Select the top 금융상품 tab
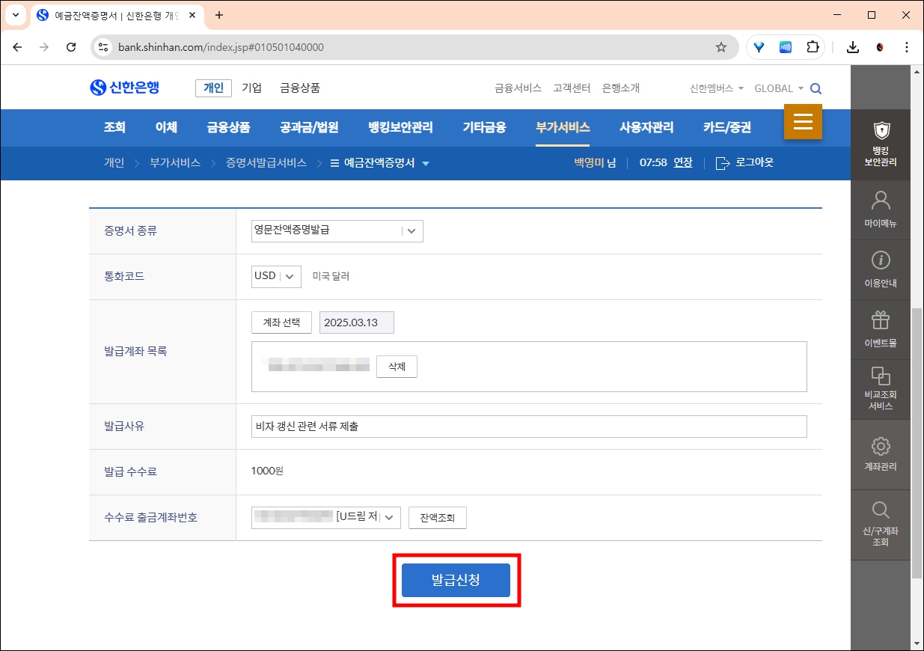This screenshot has width=924, height=651. (300, 88)
